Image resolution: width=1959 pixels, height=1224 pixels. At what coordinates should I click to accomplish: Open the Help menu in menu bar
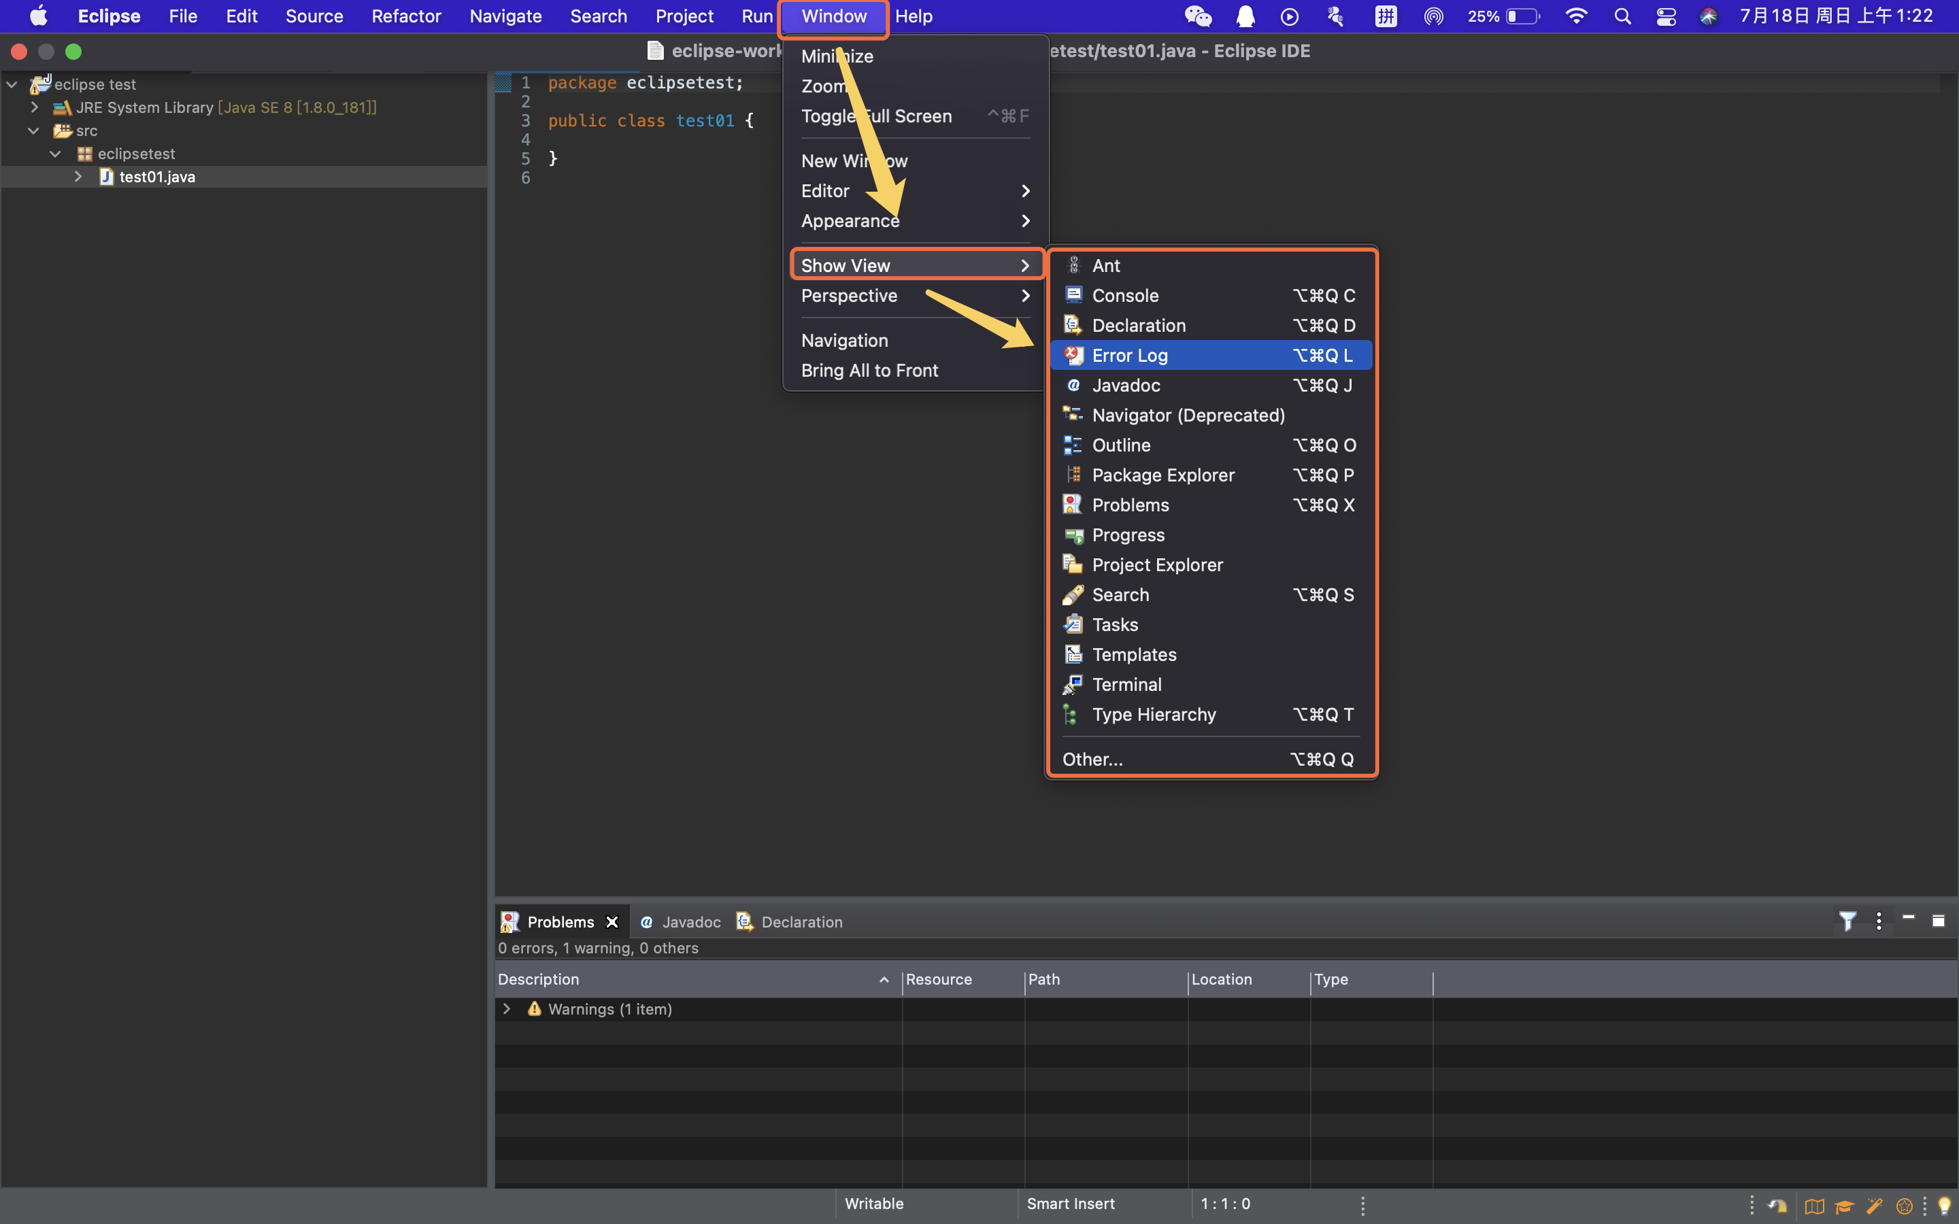coord(913,16)
